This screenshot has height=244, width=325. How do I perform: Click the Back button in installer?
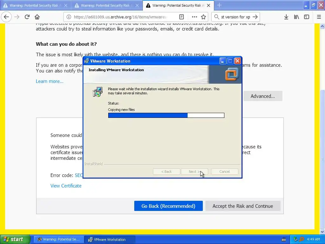(166, 172)
